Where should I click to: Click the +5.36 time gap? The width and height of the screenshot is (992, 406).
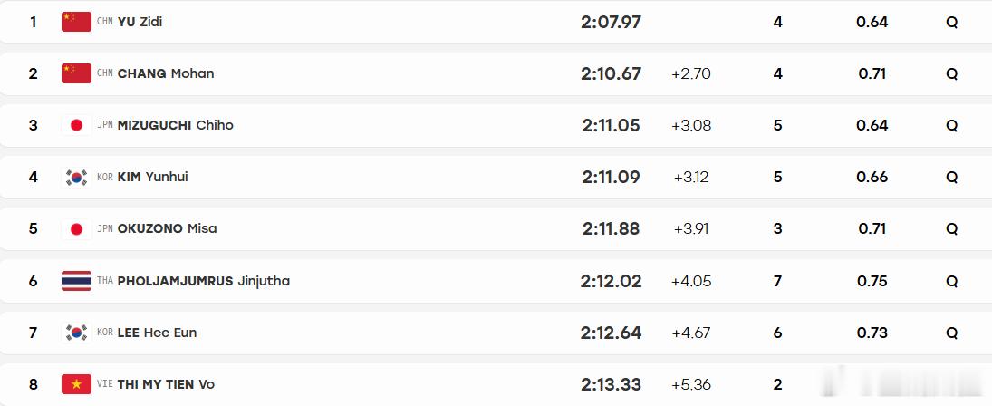[691, 384]
